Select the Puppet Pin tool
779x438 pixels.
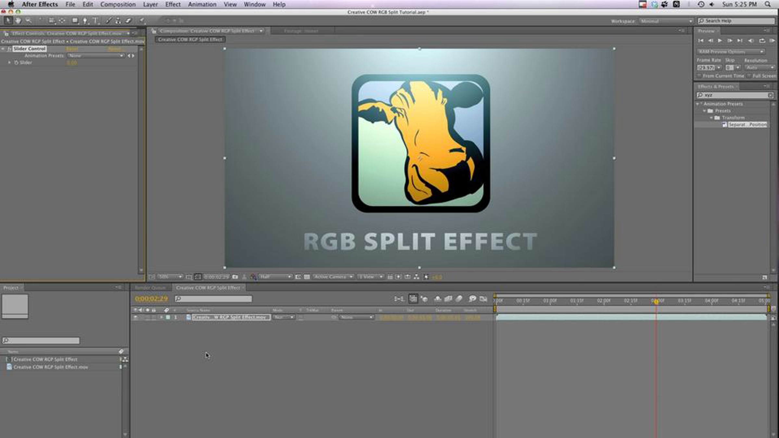(142, 21)
